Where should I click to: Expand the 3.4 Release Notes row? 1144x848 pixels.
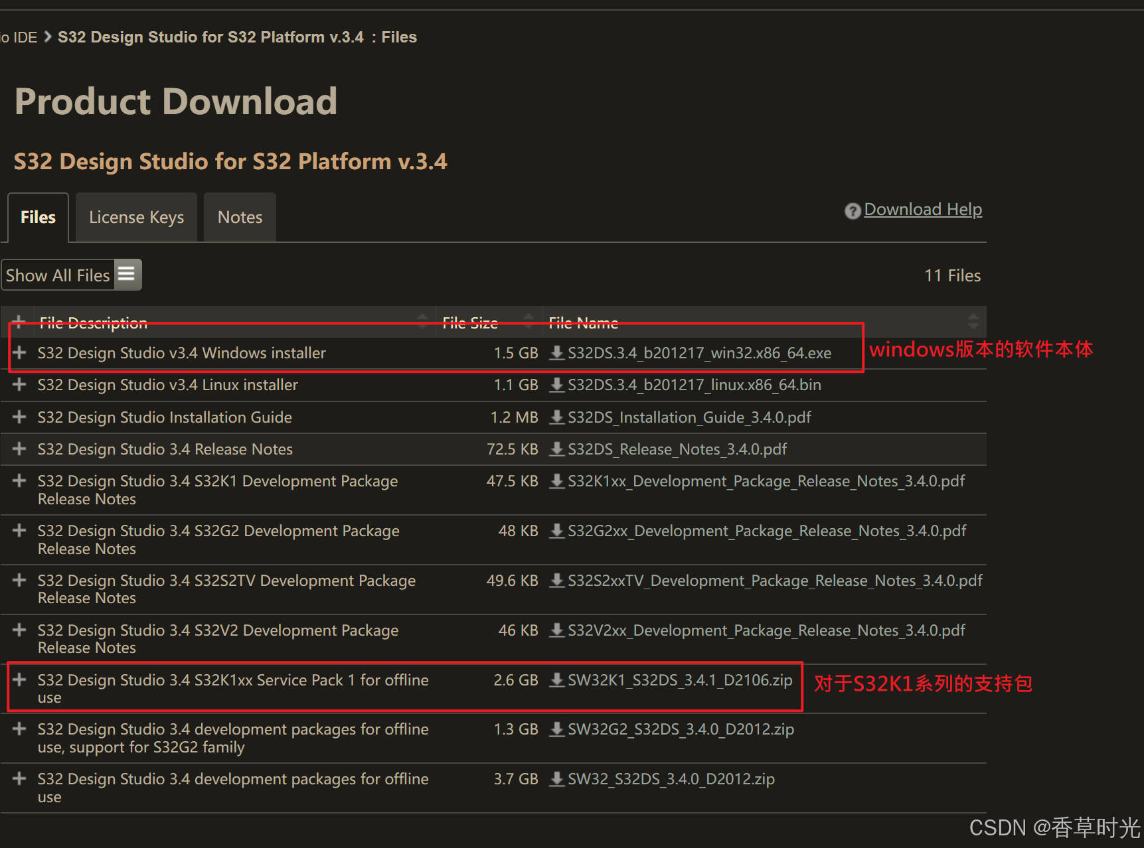[x=19, y=449]
